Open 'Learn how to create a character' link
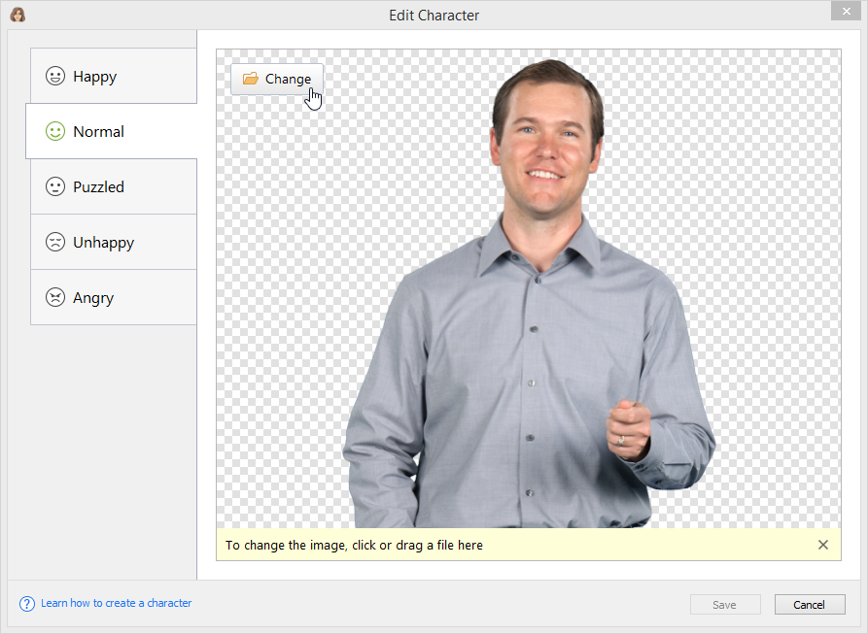868x634 pixels. [x=116, y=603]
